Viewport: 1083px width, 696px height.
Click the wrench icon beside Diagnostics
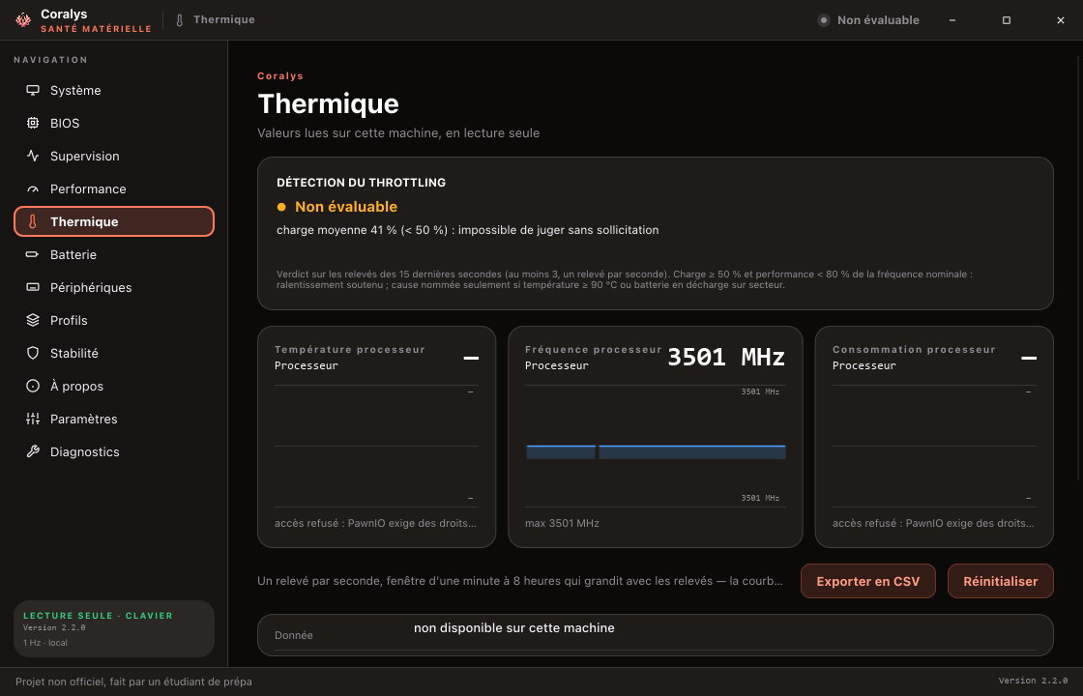point(33,451)
